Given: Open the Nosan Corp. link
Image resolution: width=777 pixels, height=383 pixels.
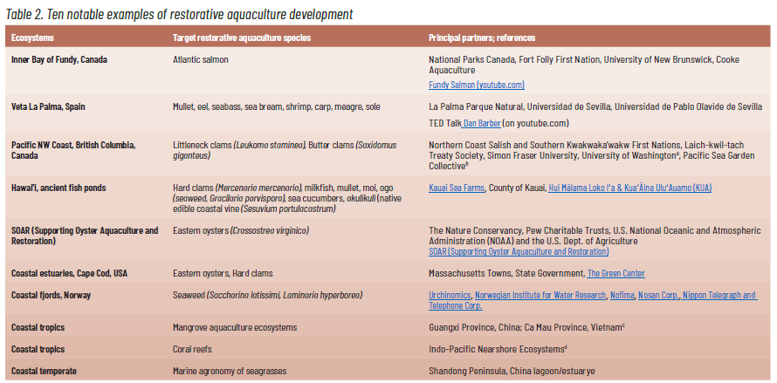Looking at the screenshot, I should point(658,295).
